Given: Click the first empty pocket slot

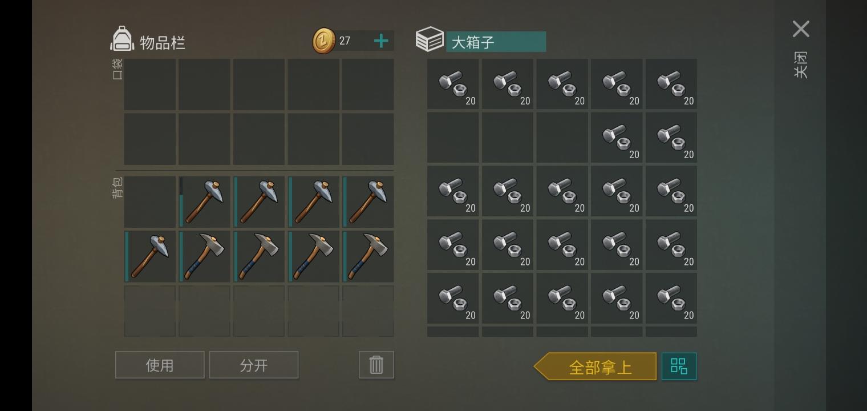Looking at the screenshot, I should [150, 84].
